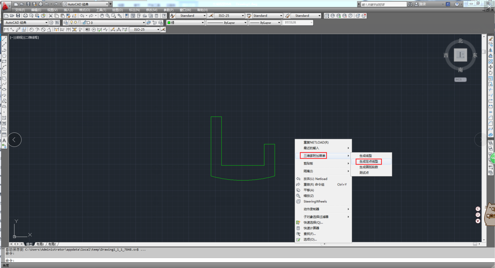The width and height of the screenshot is (495, 268).
Task: Click the keyword search input field
Action: 383,4
